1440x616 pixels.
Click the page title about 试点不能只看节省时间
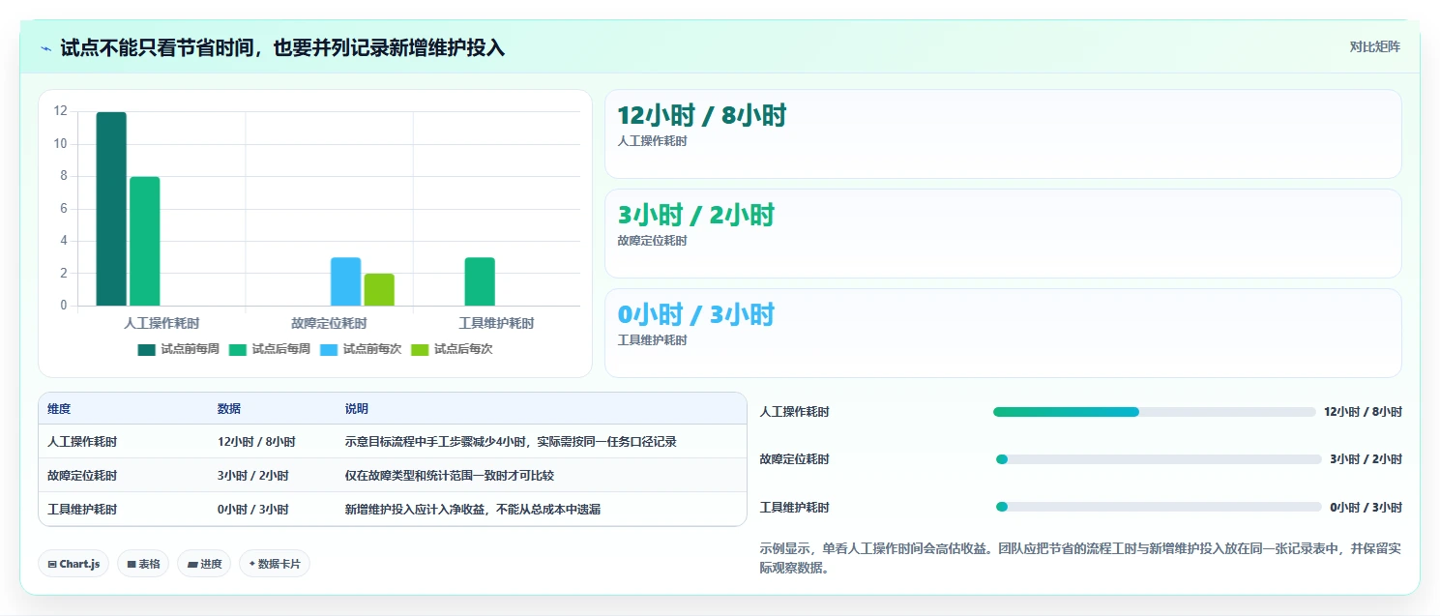coord(282,48)
